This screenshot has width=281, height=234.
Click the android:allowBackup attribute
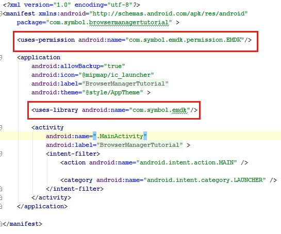tap(65, 66)
